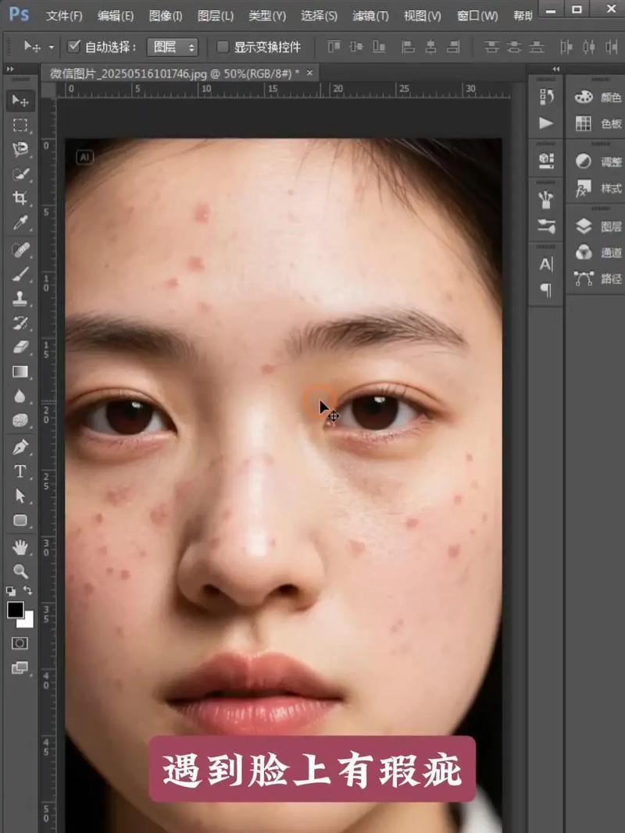Open the 窗口(W) menu
Screen dimensions: 625x833
click(477, 16)
